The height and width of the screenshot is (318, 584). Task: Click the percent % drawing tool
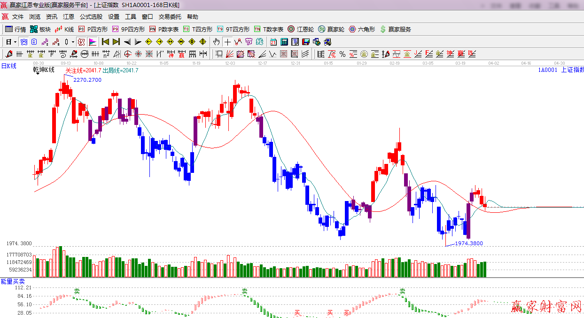coord(343,54)
